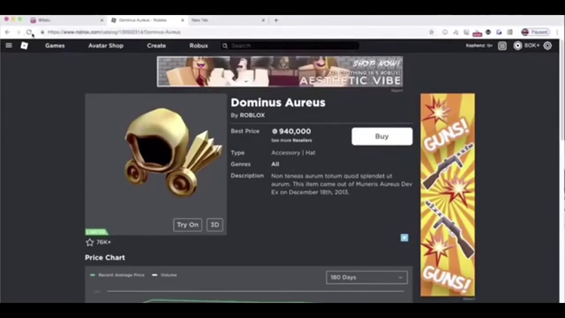
Task: Open the Games menu item
Action: pyautogui.click(x=55, y=45)
